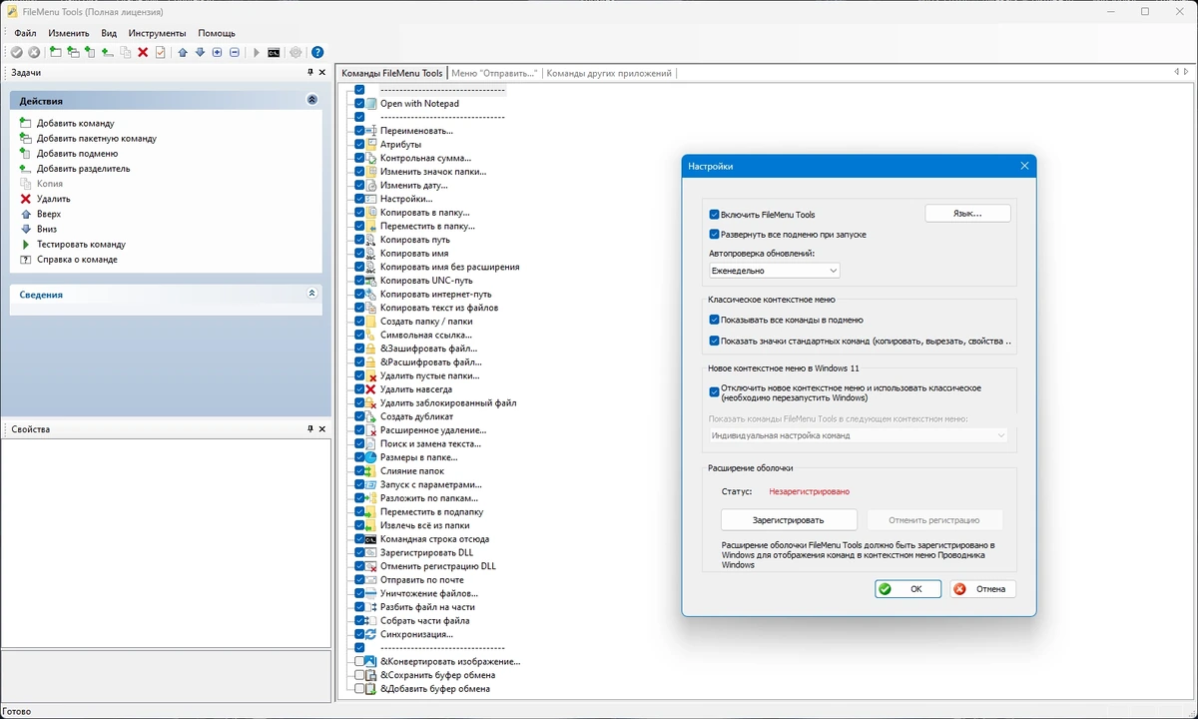Screen dimensions: 1198x719
Task: Switch to 'Команды других приложений' tab
Action: (x=609, y=73)
